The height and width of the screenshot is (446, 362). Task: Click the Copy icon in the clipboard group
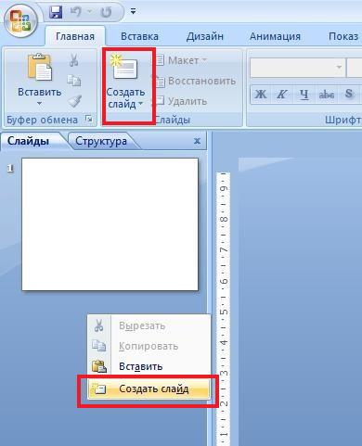tap(74, 81)
